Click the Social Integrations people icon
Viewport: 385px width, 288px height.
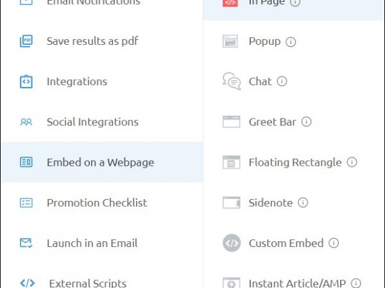click(26, 122)
